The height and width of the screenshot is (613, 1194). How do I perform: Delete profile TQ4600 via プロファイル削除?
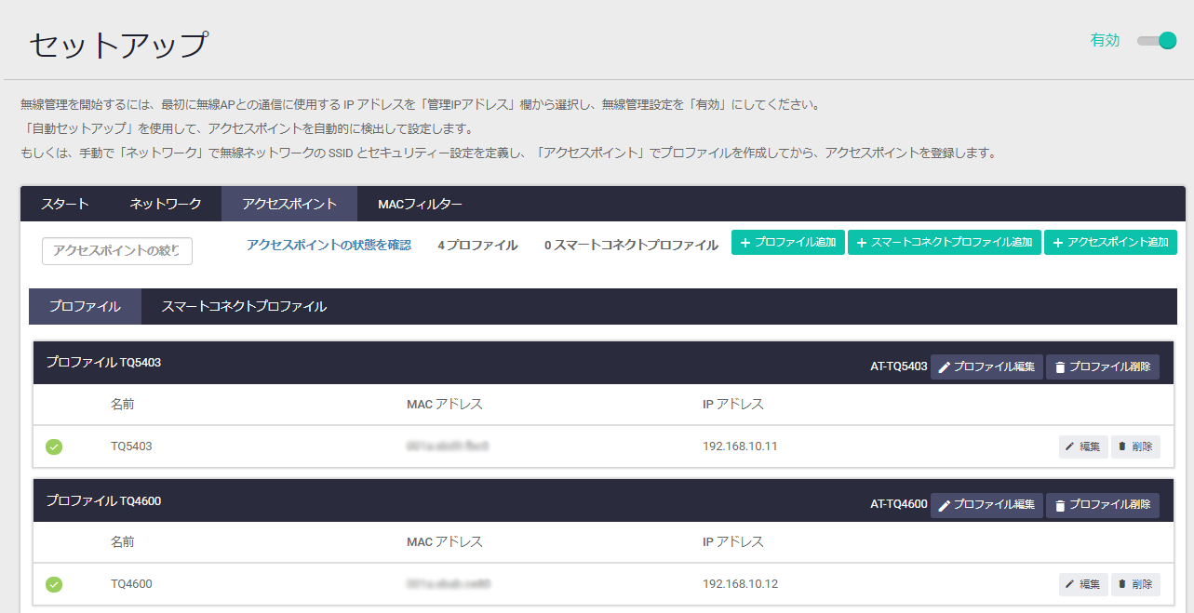pyautogui.click(x=1102, y=504)
